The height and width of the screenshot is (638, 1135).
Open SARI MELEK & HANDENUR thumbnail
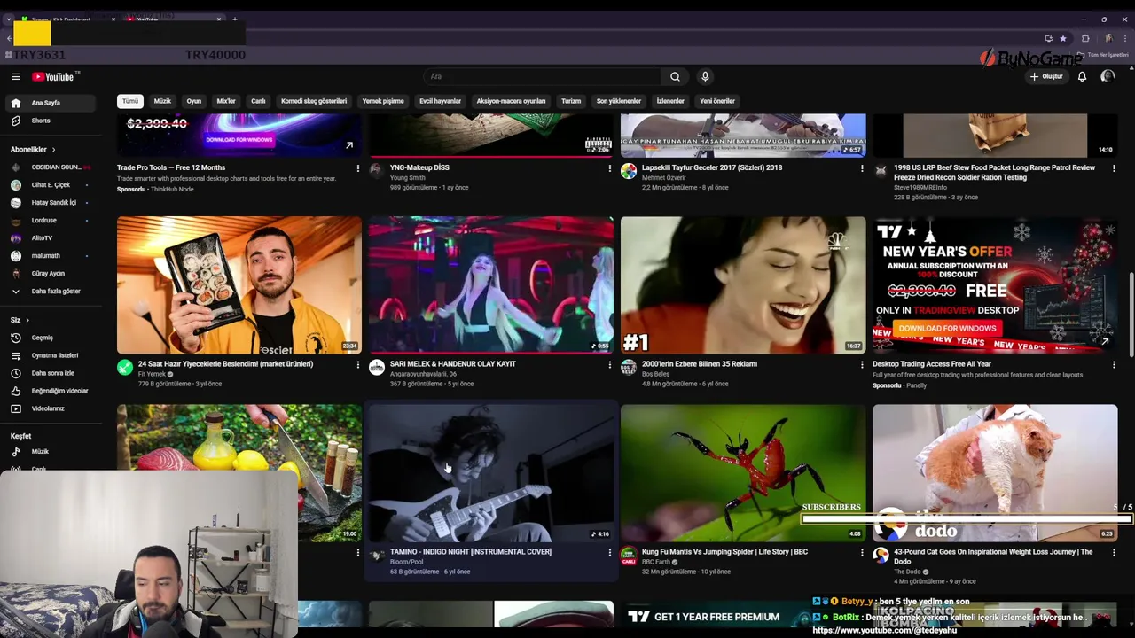click(491, 285)
